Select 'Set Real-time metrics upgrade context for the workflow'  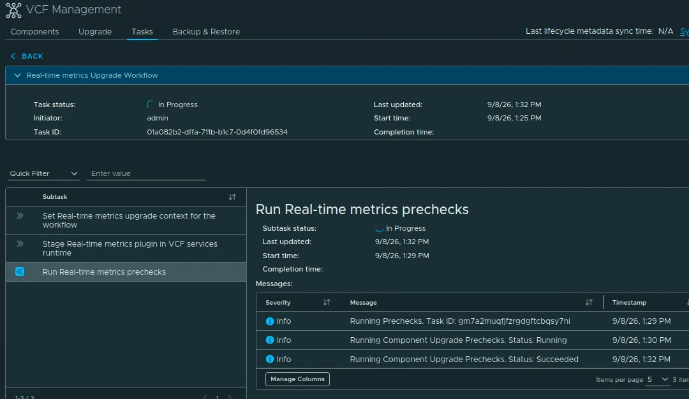[129, 221]
